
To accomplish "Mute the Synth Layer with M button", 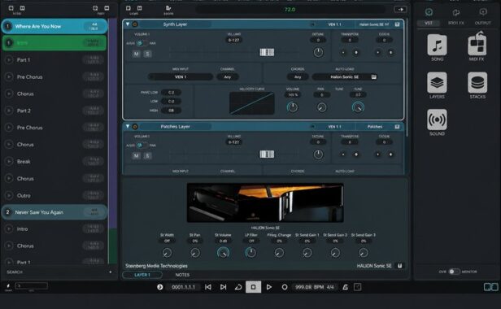I will click(x=137, y=54).
